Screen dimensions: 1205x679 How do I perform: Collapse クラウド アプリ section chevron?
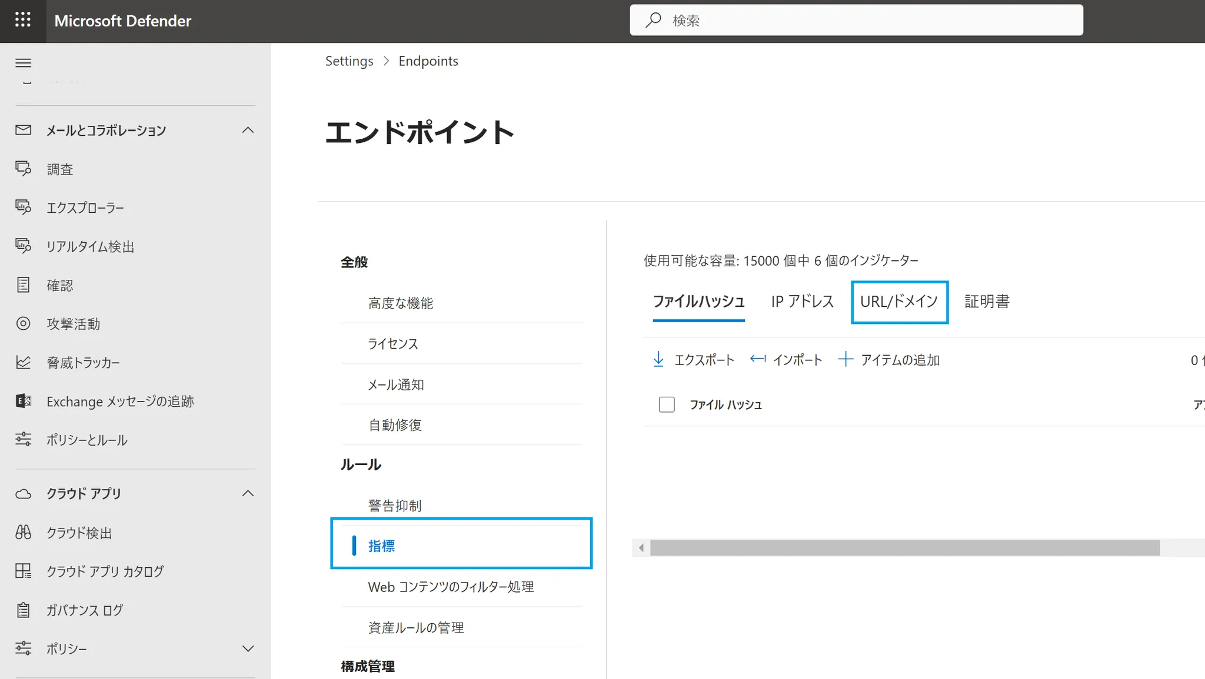[x=248, y=494]
